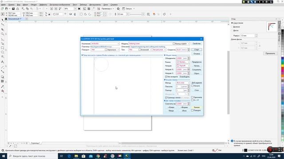Select the Rectangle tool in toolbox
The width and height of the screenshot is (284, 159).
(3, 48)
